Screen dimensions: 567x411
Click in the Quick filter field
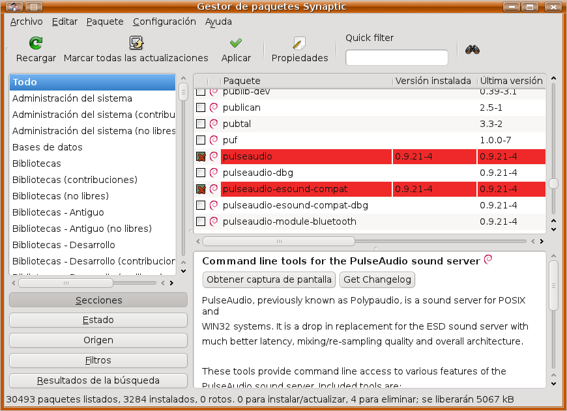coord(397,57)
